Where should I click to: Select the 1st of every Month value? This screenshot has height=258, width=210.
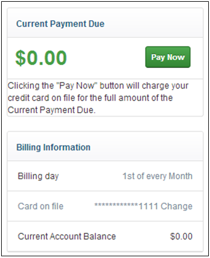158,176
